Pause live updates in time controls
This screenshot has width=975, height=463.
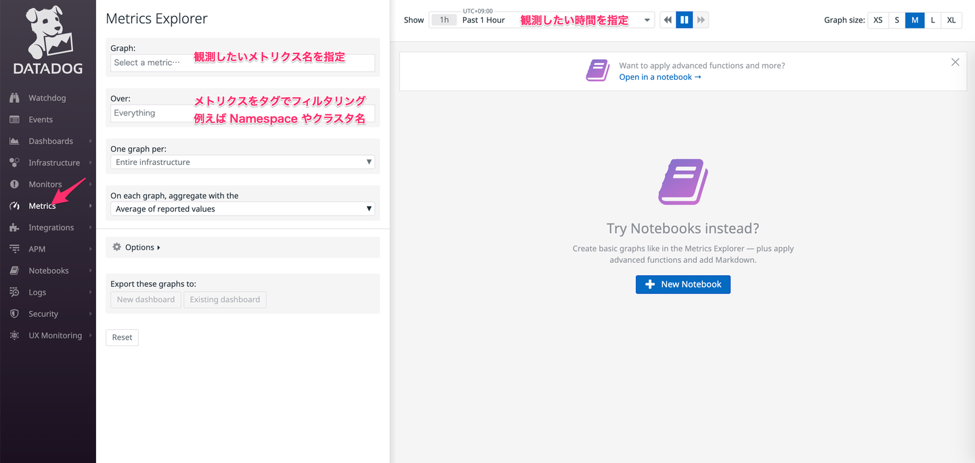click(684, 20)
